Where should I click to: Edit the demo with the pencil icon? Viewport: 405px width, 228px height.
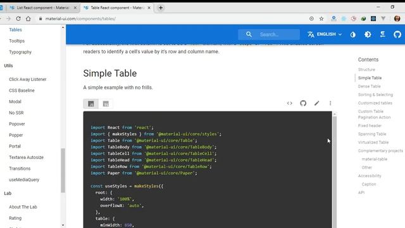pyautogui.click(x=316, y=103)
